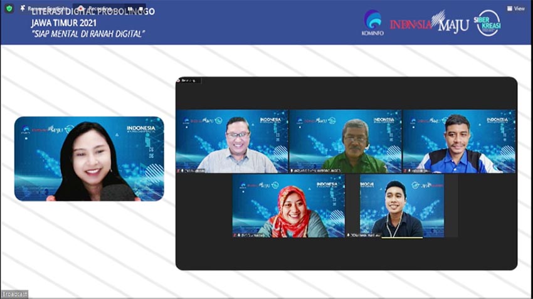Select the young man in dark shirt tile
Screen dimensions: 533x299
click(x=402, y=206)
